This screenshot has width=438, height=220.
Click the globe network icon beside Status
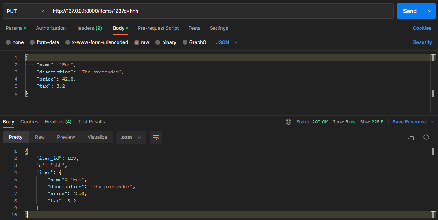pos(288,122)
